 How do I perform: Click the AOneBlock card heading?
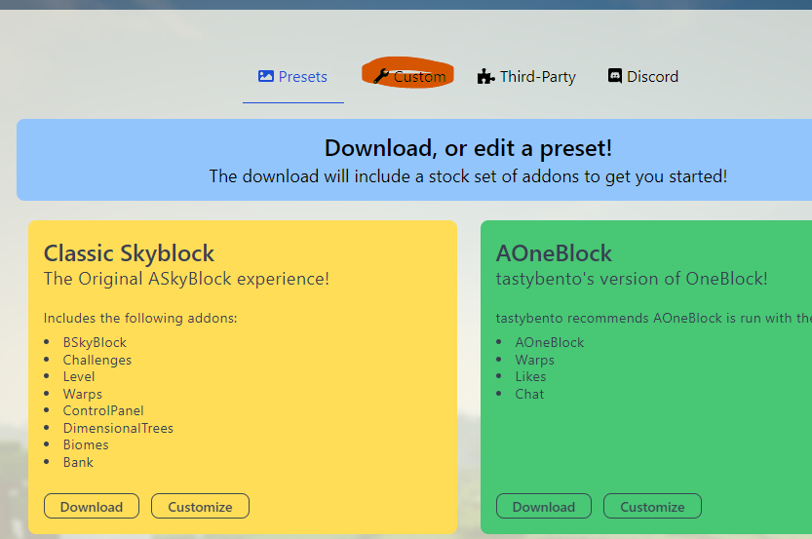pos(554,253)
